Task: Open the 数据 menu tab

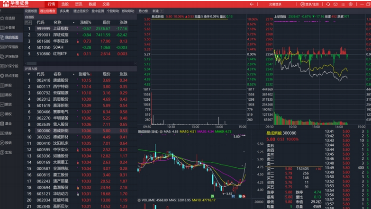Action: click(x=92, y=4)
